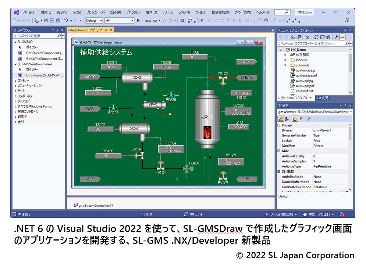Collapse SL.GMS.Windows.Forms toolbox group
The image size is (366, 267).
(16, 64)
